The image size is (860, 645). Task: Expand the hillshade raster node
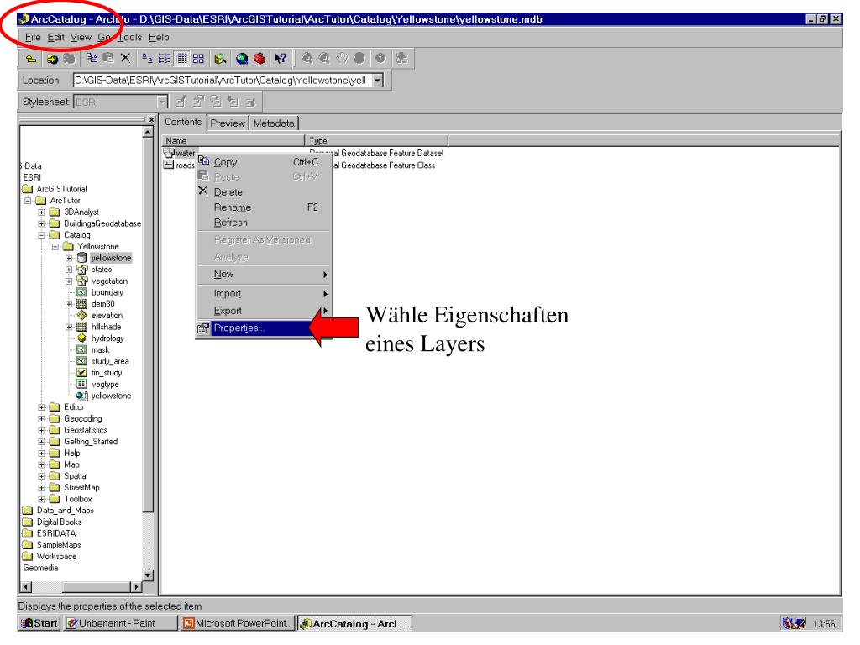tap(69, 327)
